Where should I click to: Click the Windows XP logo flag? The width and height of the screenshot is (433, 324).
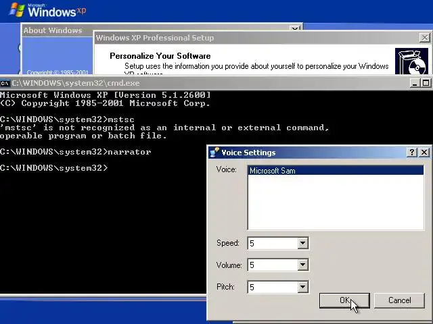(x=17, y=10)
